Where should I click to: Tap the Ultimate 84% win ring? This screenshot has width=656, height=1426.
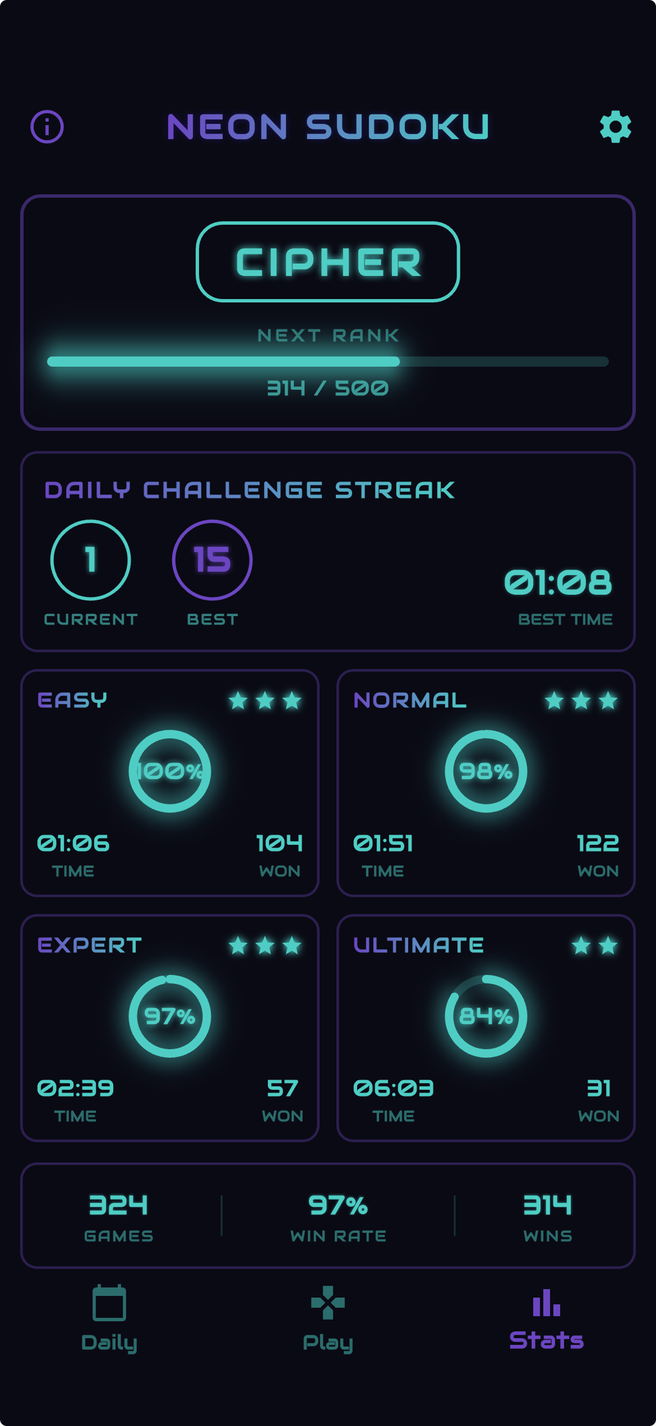(x=486, y=1016)
